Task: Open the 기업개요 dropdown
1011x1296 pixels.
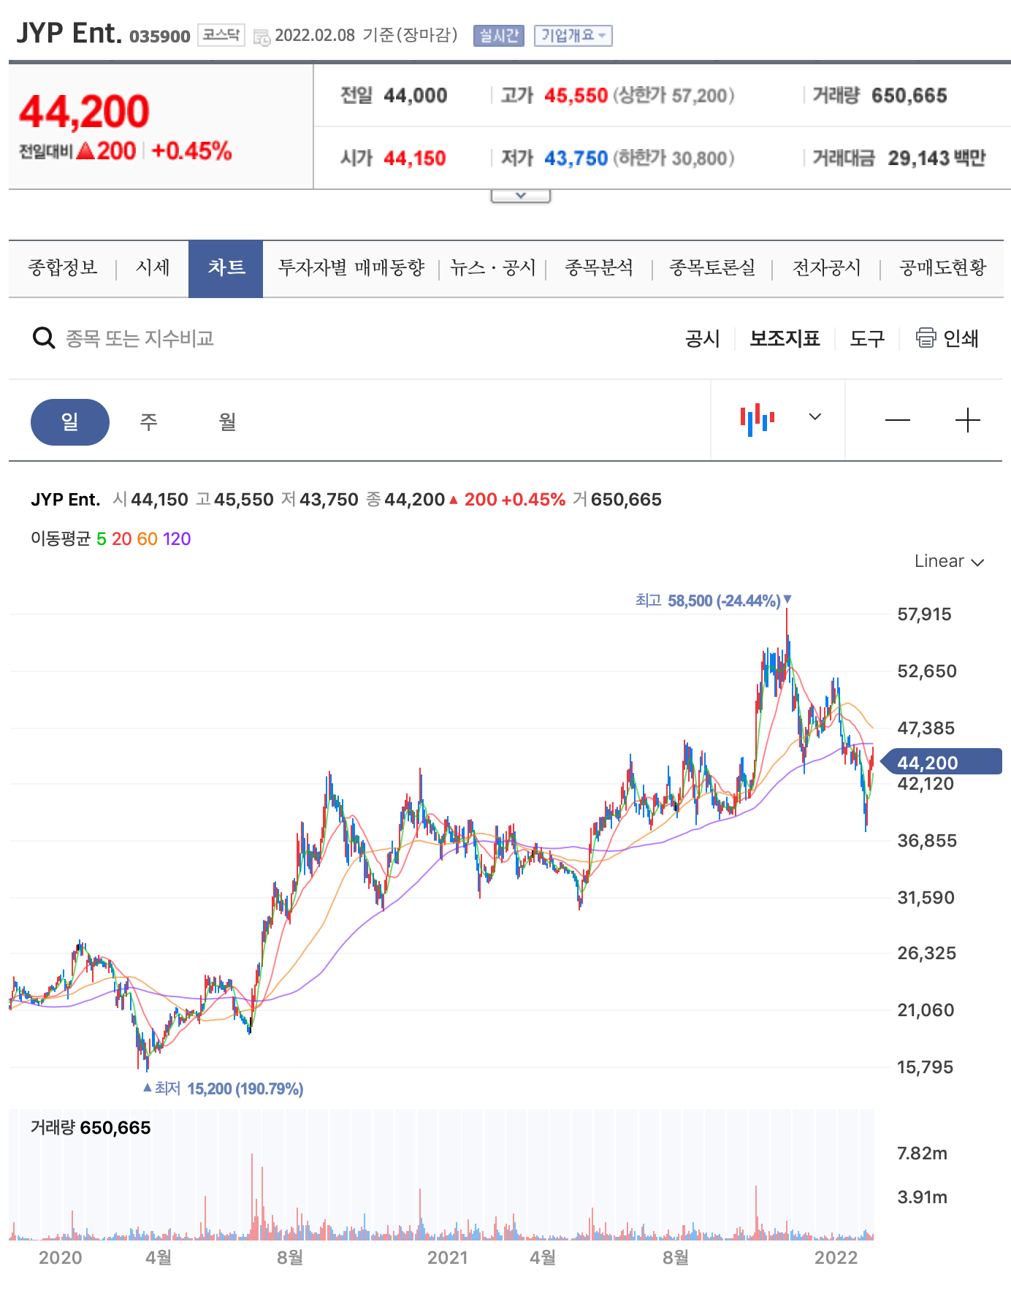Action: [573, 35]
